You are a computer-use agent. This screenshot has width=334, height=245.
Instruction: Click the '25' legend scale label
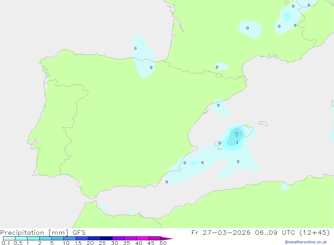point(103,243)
